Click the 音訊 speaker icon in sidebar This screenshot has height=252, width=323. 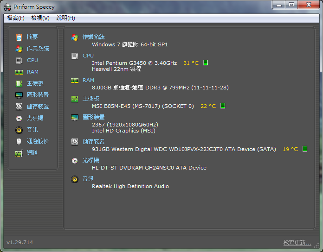pos(19,130)
